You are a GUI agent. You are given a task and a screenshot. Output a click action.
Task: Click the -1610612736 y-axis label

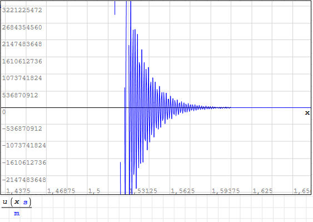(24, 162)
